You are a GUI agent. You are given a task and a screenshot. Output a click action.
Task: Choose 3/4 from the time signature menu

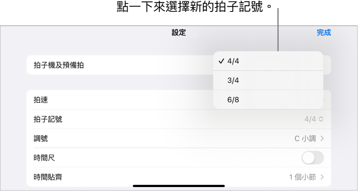[233, 81]
